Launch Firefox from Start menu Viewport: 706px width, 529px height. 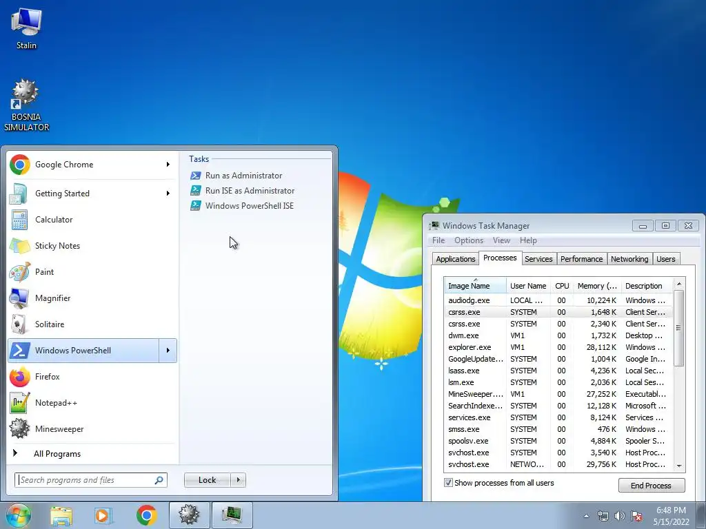92,377
